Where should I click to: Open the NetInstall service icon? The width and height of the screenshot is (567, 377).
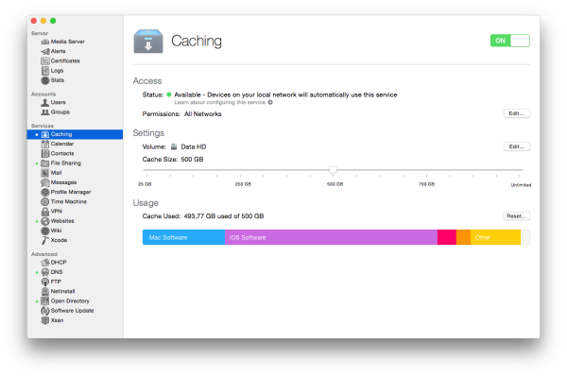pyautogui.click(x=44, y=291)
